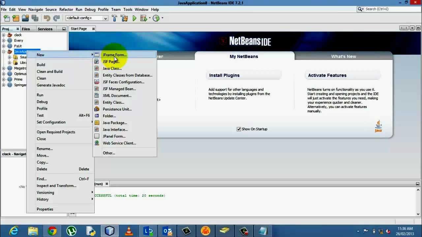
Task: Minimize the Projects panel group
Action: 64,29
